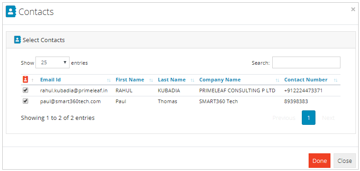Click the Last Name column header
Viewport: 360px width, 171px height.
click(x=172, y=80)
